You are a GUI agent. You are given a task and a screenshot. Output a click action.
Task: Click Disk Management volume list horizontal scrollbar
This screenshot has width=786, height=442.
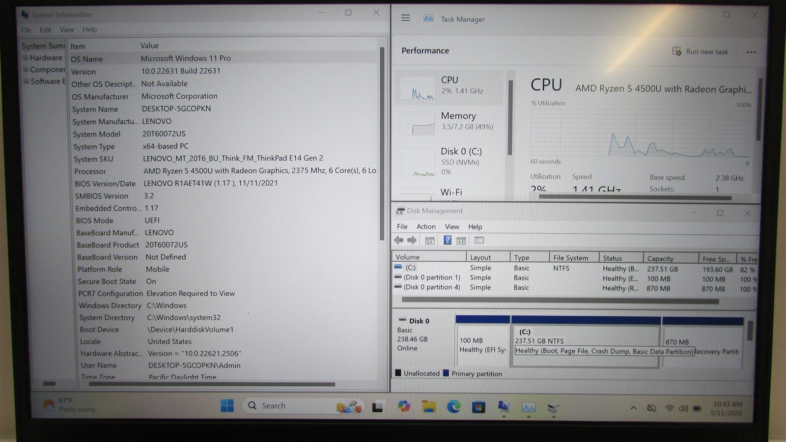[560, 301]
